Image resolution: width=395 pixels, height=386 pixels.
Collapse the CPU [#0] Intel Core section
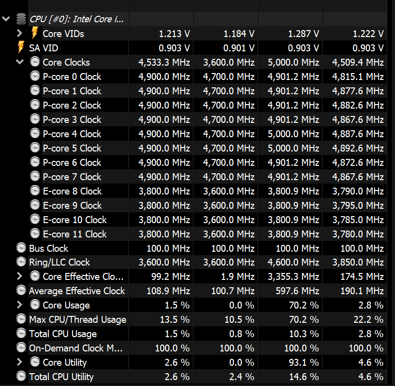click(x=6, y=19)
